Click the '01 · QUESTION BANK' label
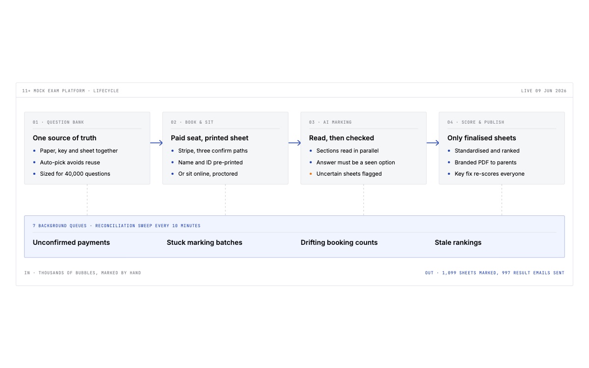This screenshot has height=368, width=589. (58, 122)
